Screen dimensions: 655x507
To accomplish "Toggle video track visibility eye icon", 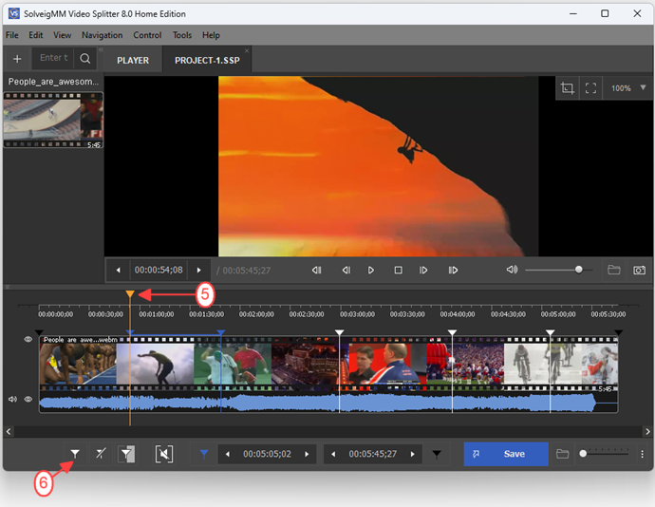I will click(x=28, y=339).
